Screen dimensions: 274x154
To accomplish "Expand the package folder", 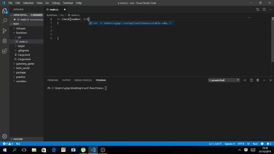I will point(21,72).
